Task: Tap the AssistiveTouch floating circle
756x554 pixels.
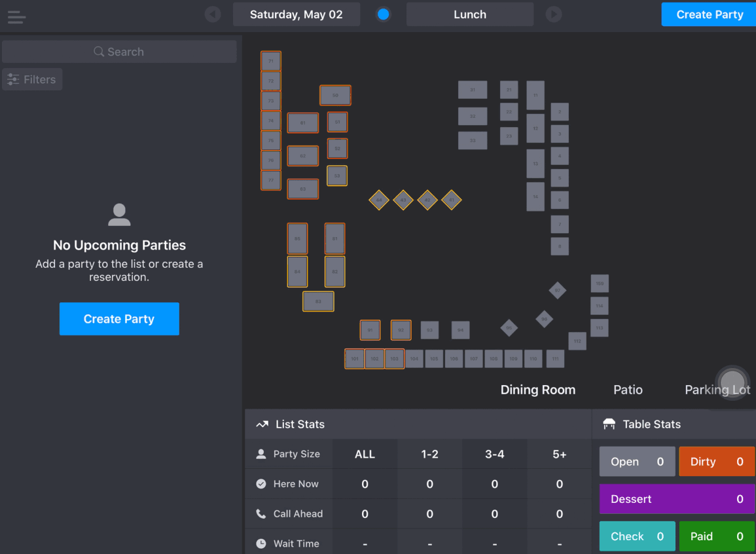Action: pyautogui.click(x=732, y=382)
